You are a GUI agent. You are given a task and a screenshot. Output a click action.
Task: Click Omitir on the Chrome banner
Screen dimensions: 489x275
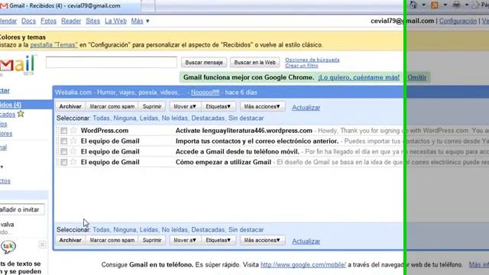[x=417, y=77]
